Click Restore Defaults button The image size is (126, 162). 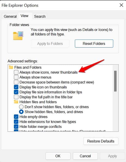(101, 141)
